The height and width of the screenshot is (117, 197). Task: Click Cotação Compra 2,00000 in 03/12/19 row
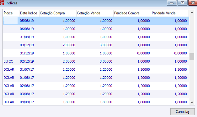(69, 45)
